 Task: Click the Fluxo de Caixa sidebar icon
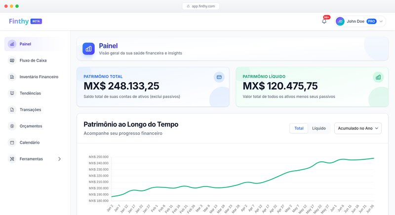point(12,61)
